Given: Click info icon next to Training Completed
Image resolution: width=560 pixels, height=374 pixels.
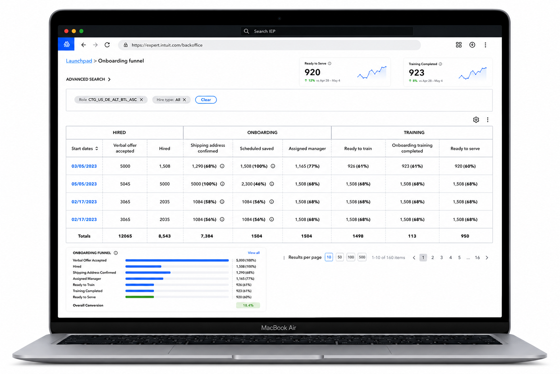Looking at the screenshot, I should point(440,64).
